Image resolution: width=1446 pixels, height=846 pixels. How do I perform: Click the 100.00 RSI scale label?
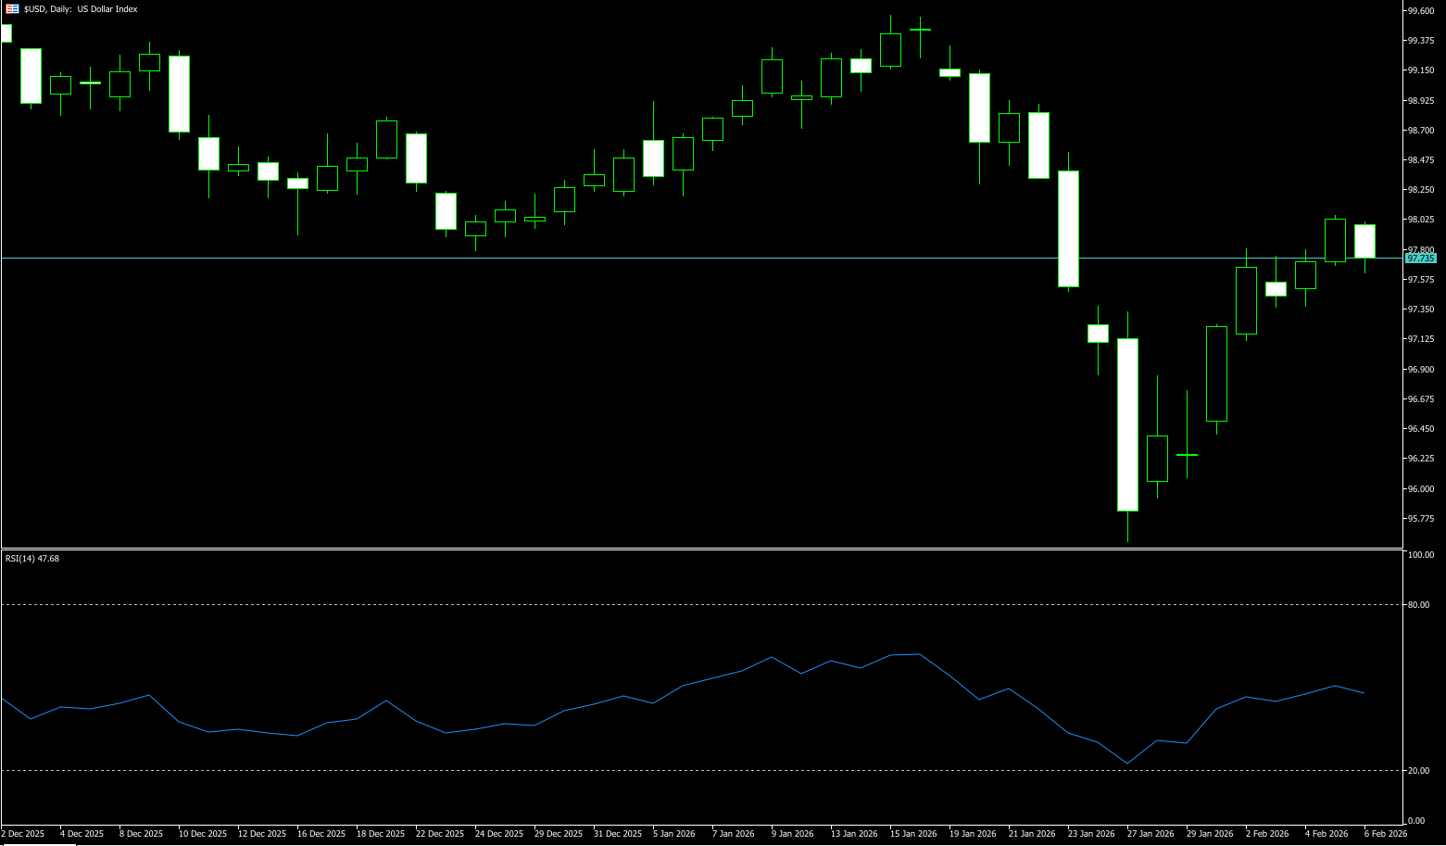pos(1420,555)
